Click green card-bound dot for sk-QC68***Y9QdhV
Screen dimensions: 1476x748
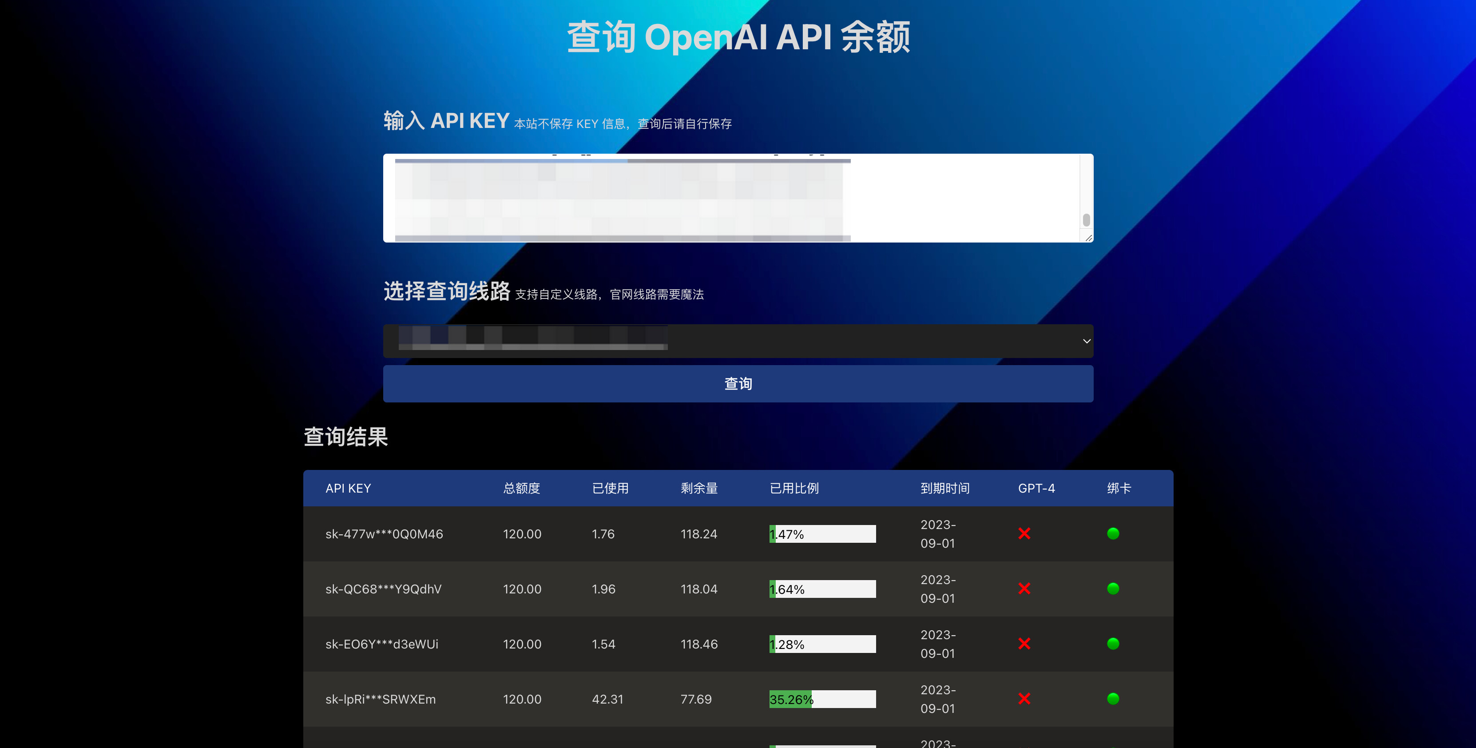(x=1113, y=589)
